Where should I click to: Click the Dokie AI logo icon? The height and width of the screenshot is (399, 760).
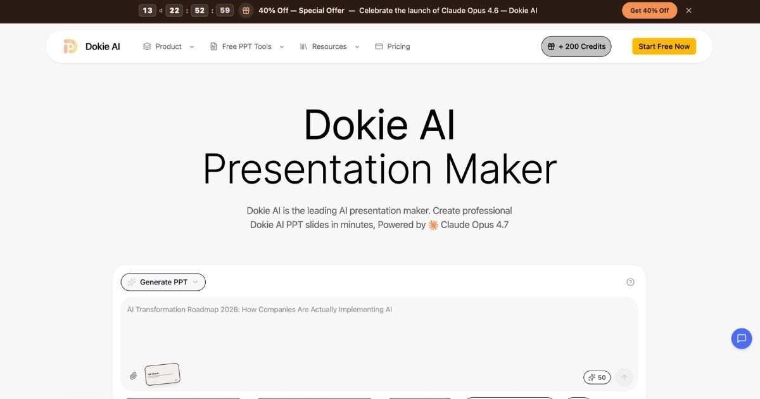click(x=70, y=46)
